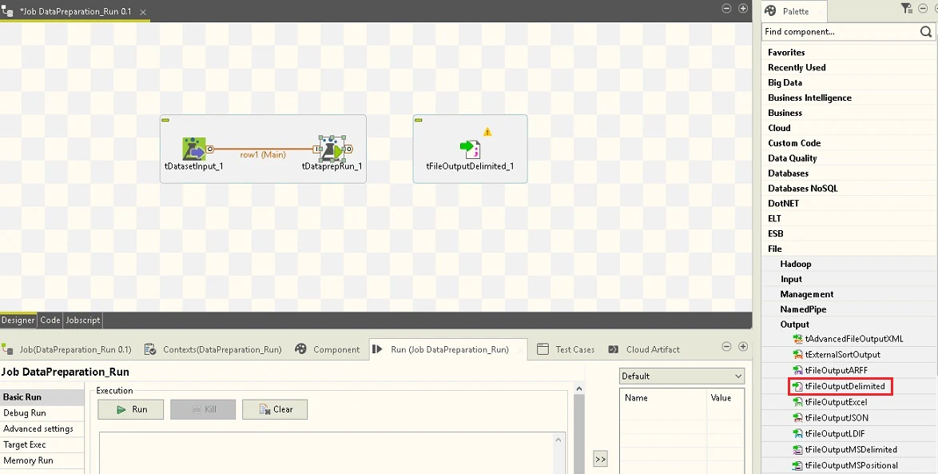The image size is (938, 474).
Task: Select Memory Run in the side list
Action: coord(28,460)
